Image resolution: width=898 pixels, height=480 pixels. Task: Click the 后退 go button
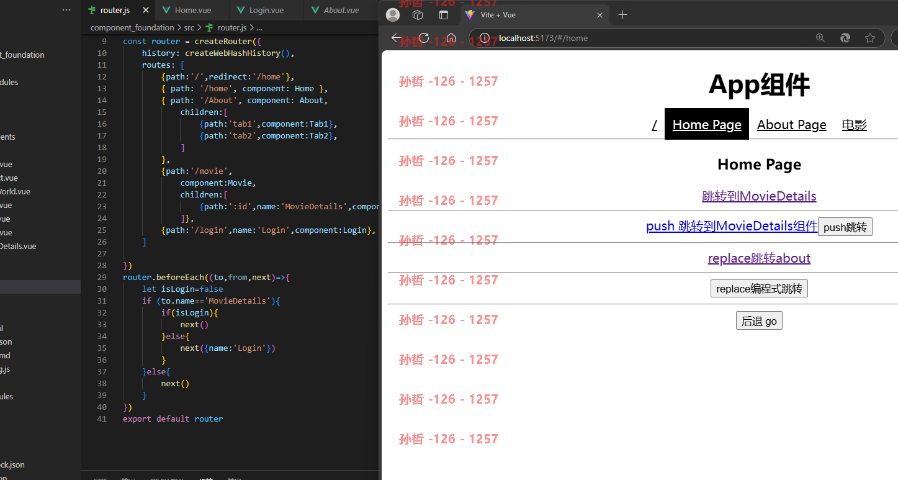tap(759, 321)
